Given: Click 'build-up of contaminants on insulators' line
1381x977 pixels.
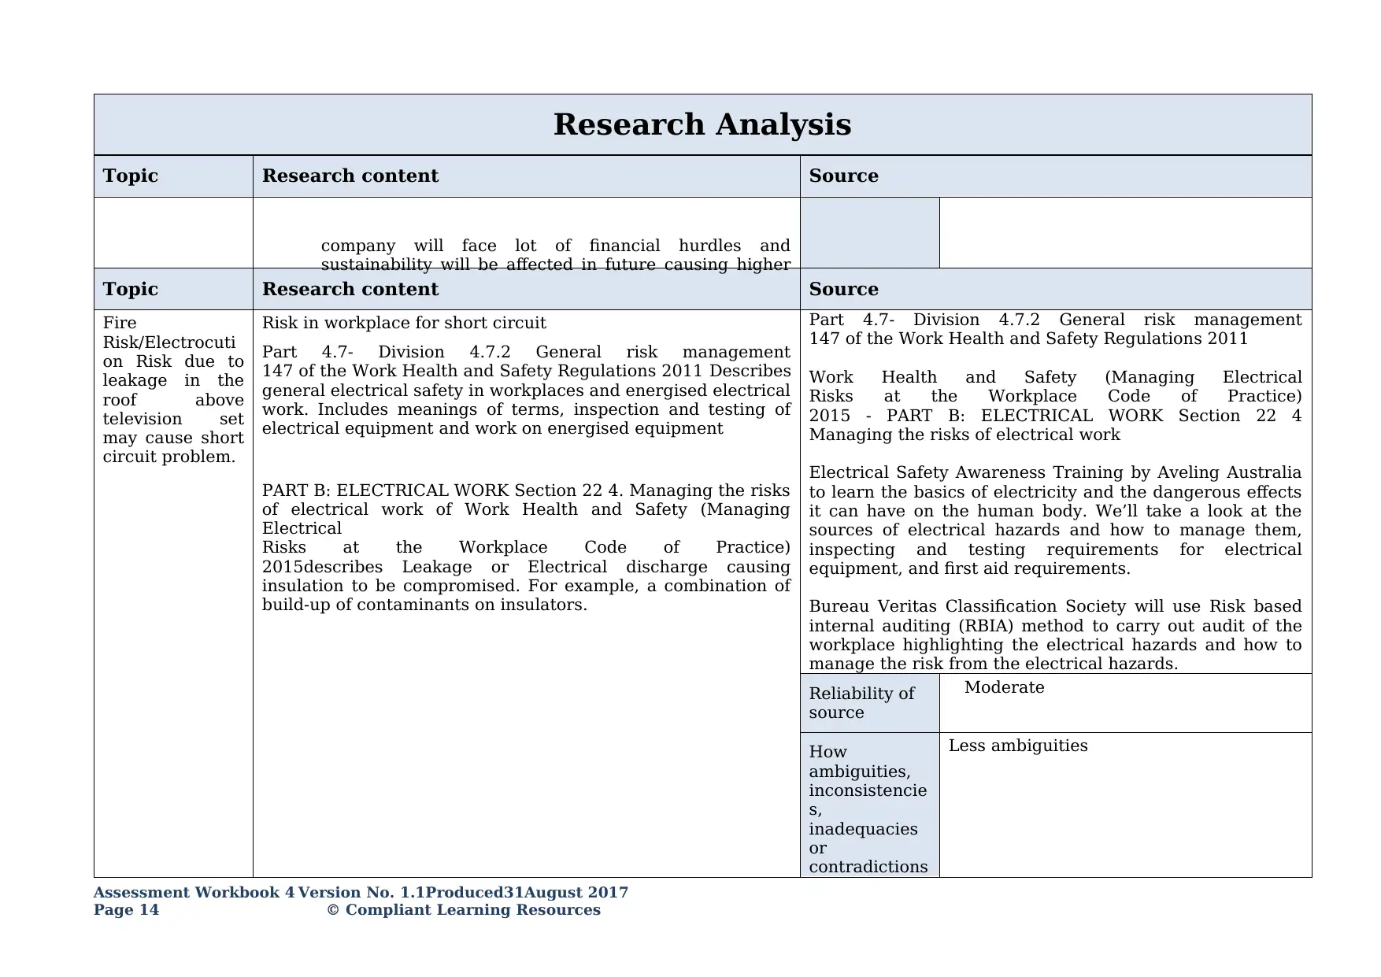Looking at the screenshot, I should tap(424, 605).
